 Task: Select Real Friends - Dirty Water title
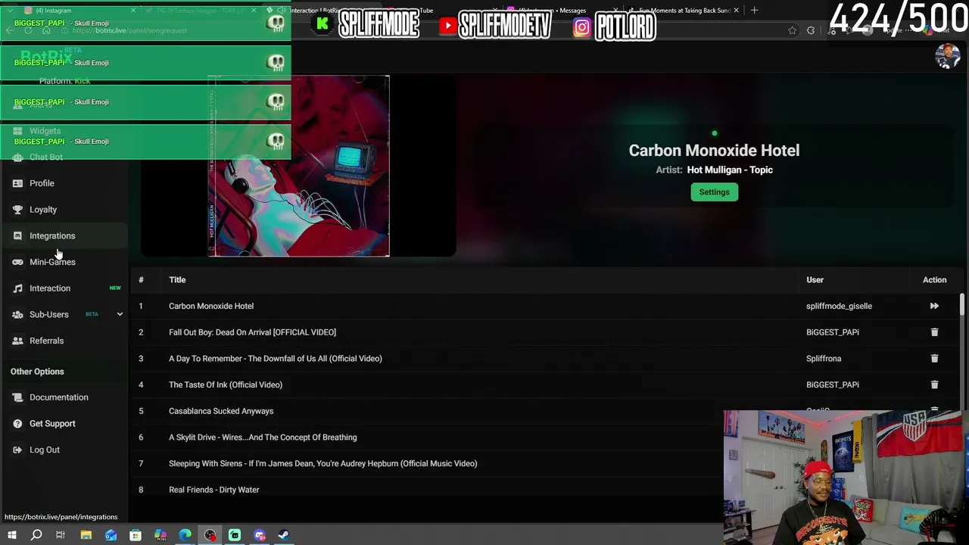pos(214,490)
